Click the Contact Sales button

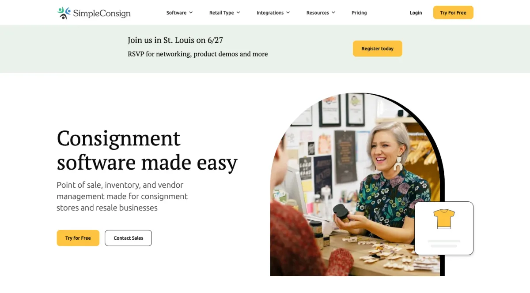[x=128, y=238]
